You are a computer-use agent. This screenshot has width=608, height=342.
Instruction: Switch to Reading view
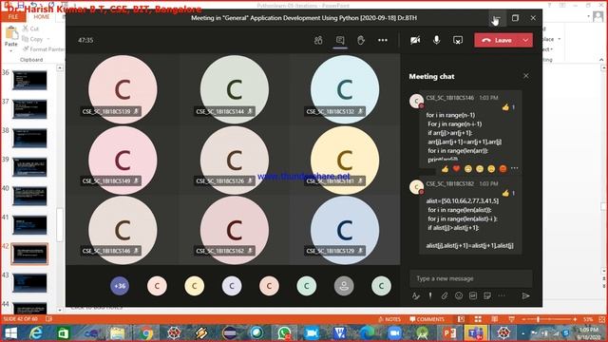coord(495,319)
